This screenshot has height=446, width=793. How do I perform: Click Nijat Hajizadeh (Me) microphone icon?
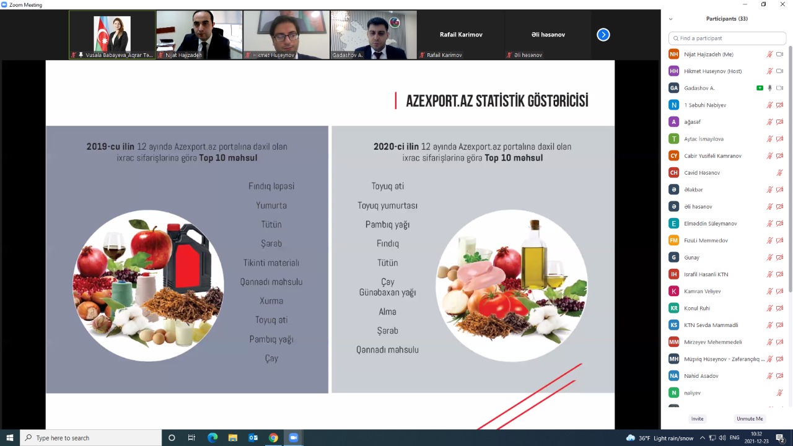point(770,55)
